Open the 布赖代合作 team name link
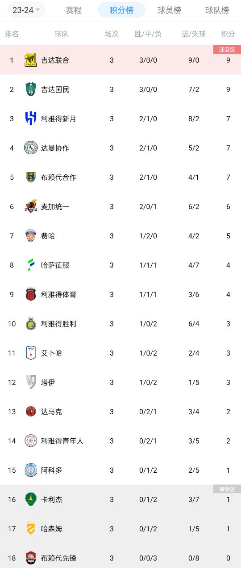Viewport: 241px width, 568px height. pos(58,177)
